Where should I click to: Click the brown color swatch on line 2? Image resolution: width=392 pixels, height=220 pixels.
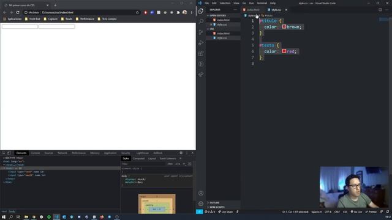284,26
